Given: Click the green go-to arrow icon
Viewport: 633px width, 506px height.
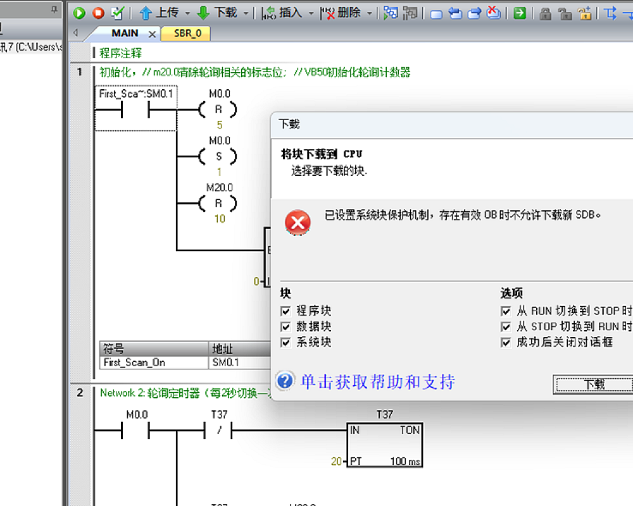Looking at the screenshot, I should point(520,13).
